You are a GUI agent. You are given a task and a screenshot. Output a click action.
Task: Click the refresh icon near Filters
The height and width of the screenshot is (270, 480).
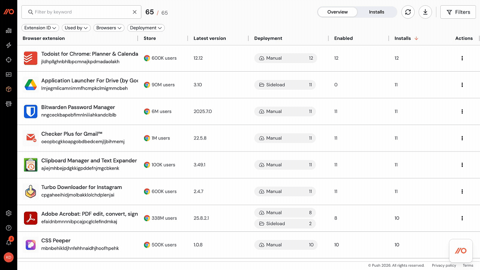(408, 12)
